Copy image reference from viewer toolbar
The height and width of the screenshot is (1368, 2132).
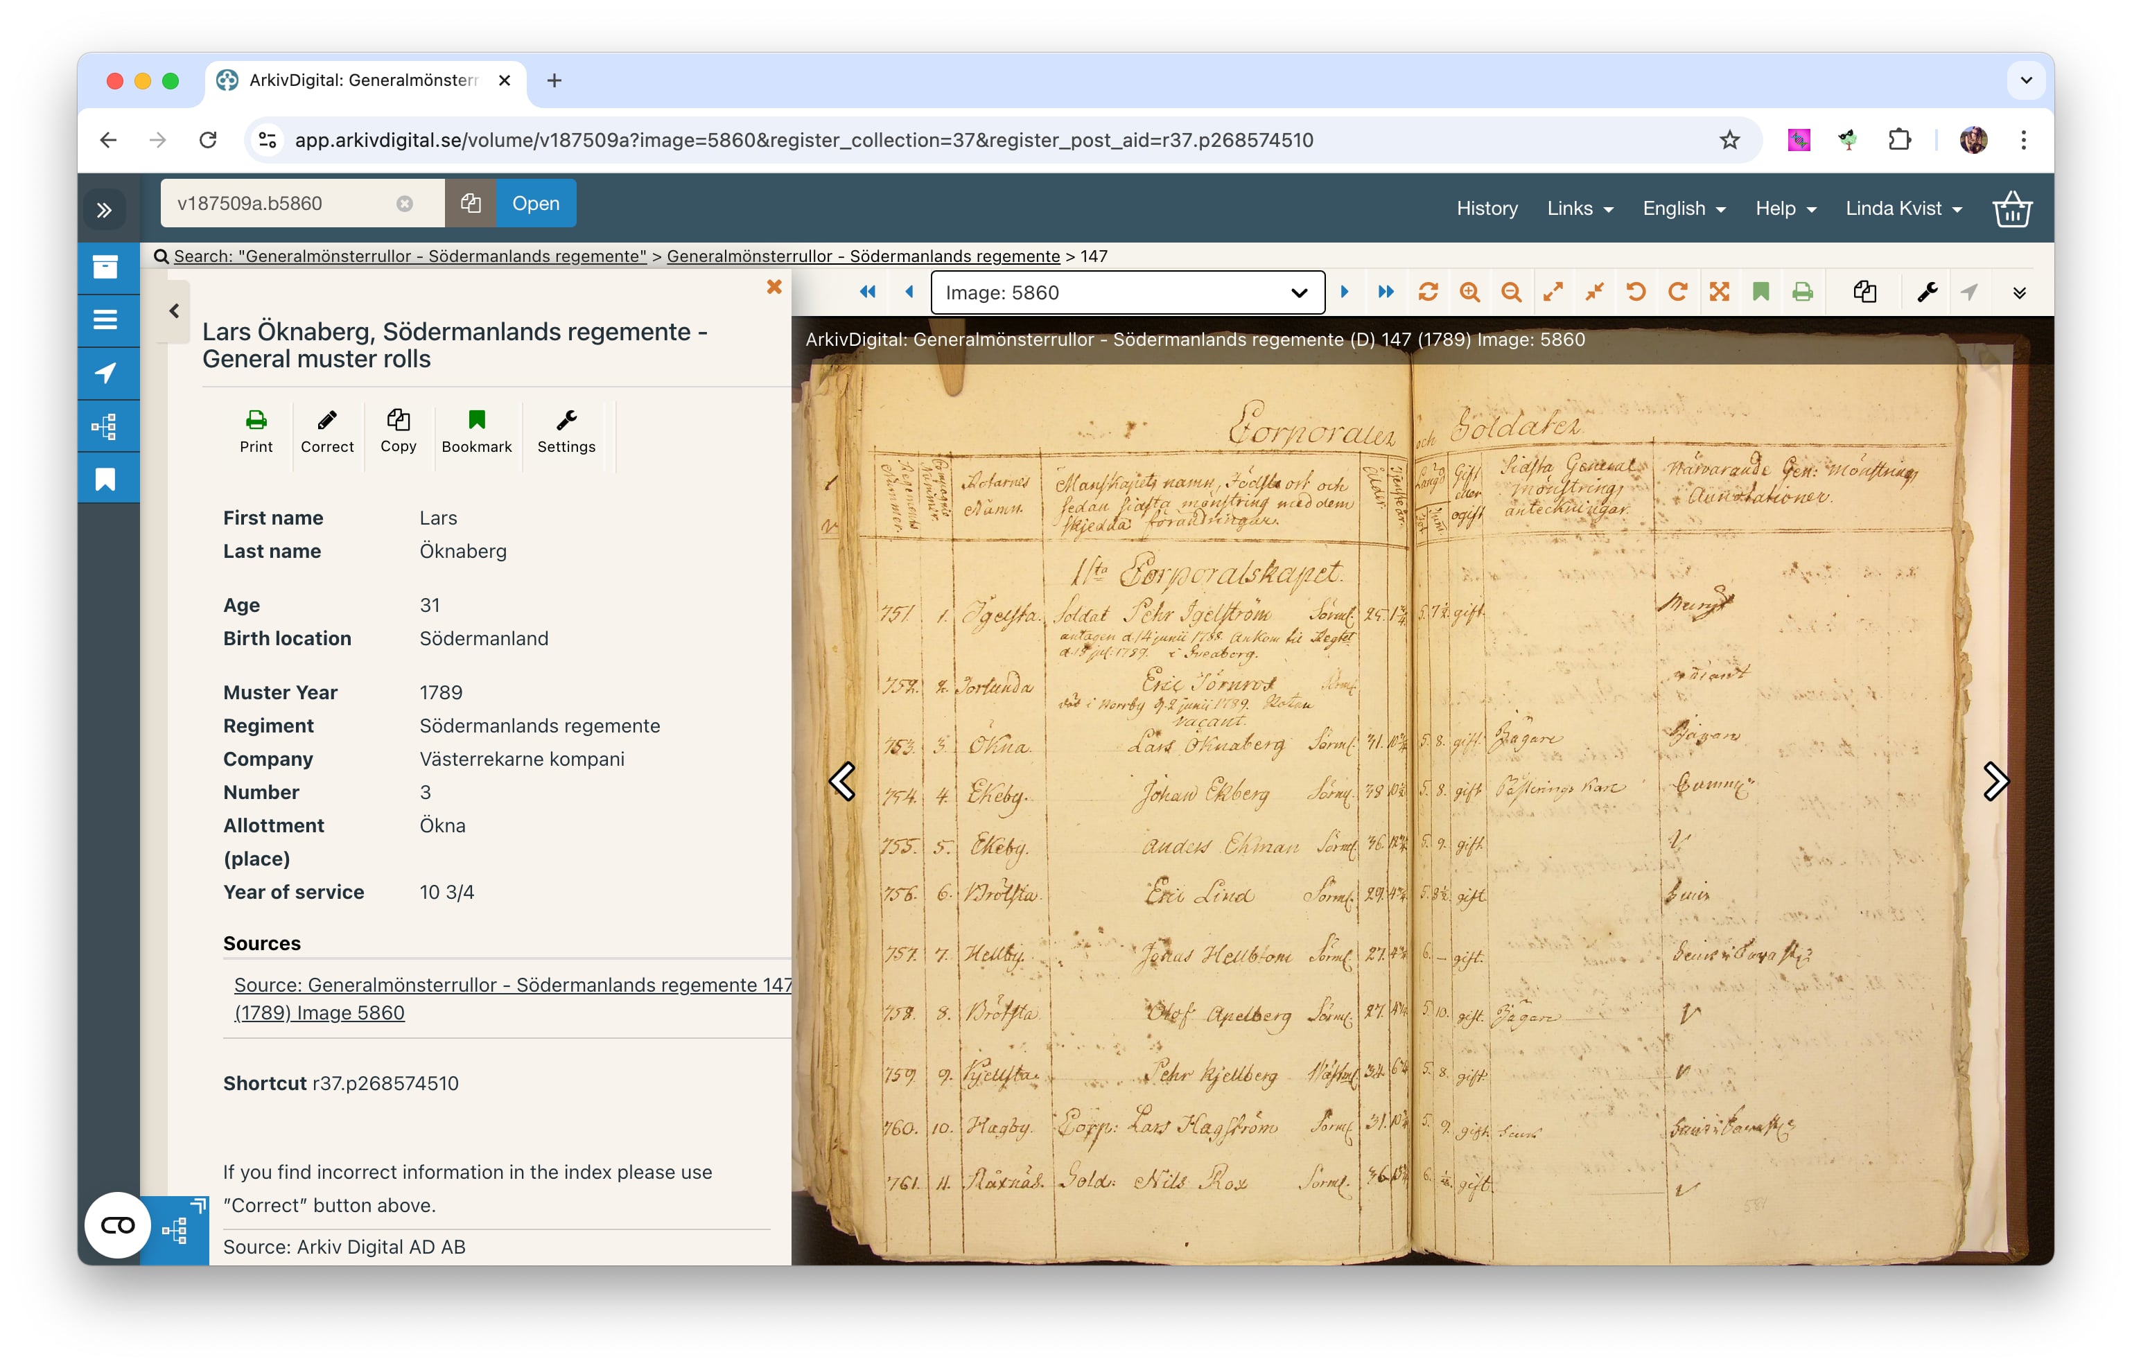1864,292
